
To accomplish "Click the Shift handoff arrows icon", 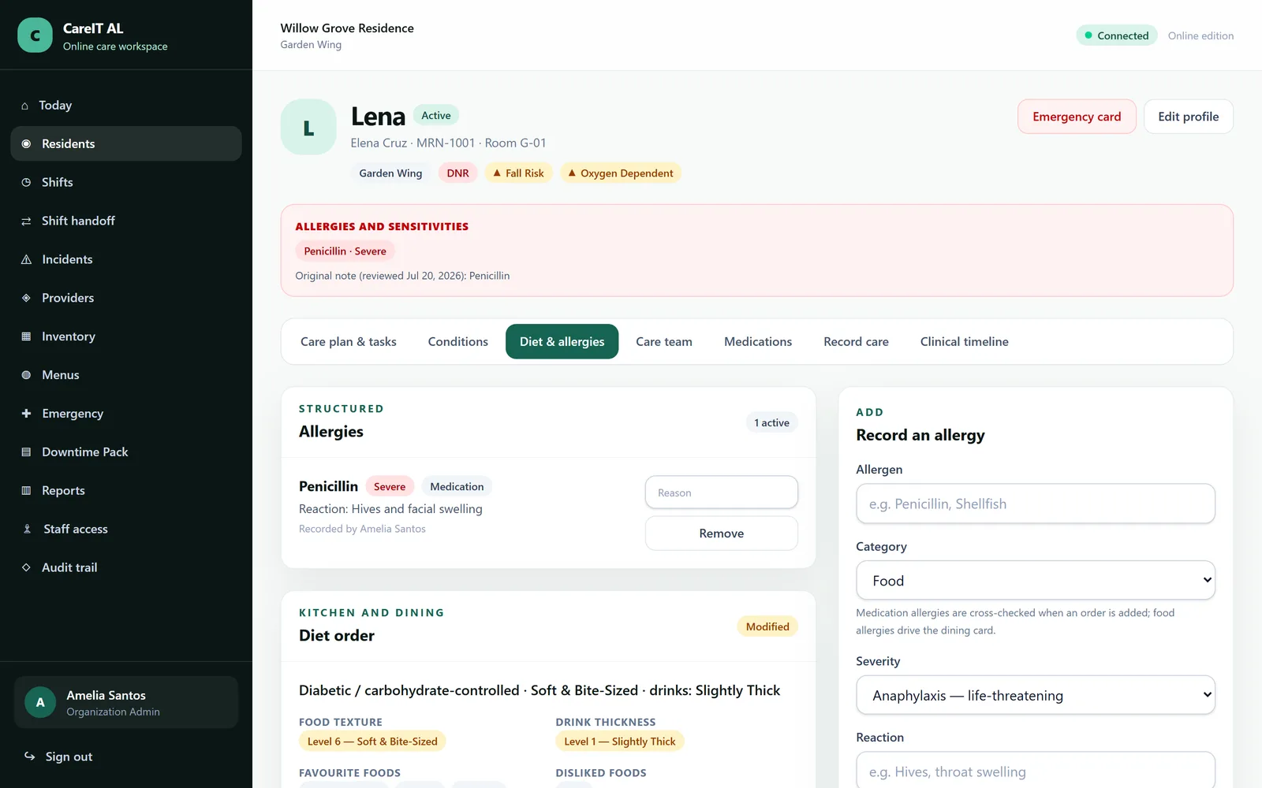I will [x=26, y=221].
